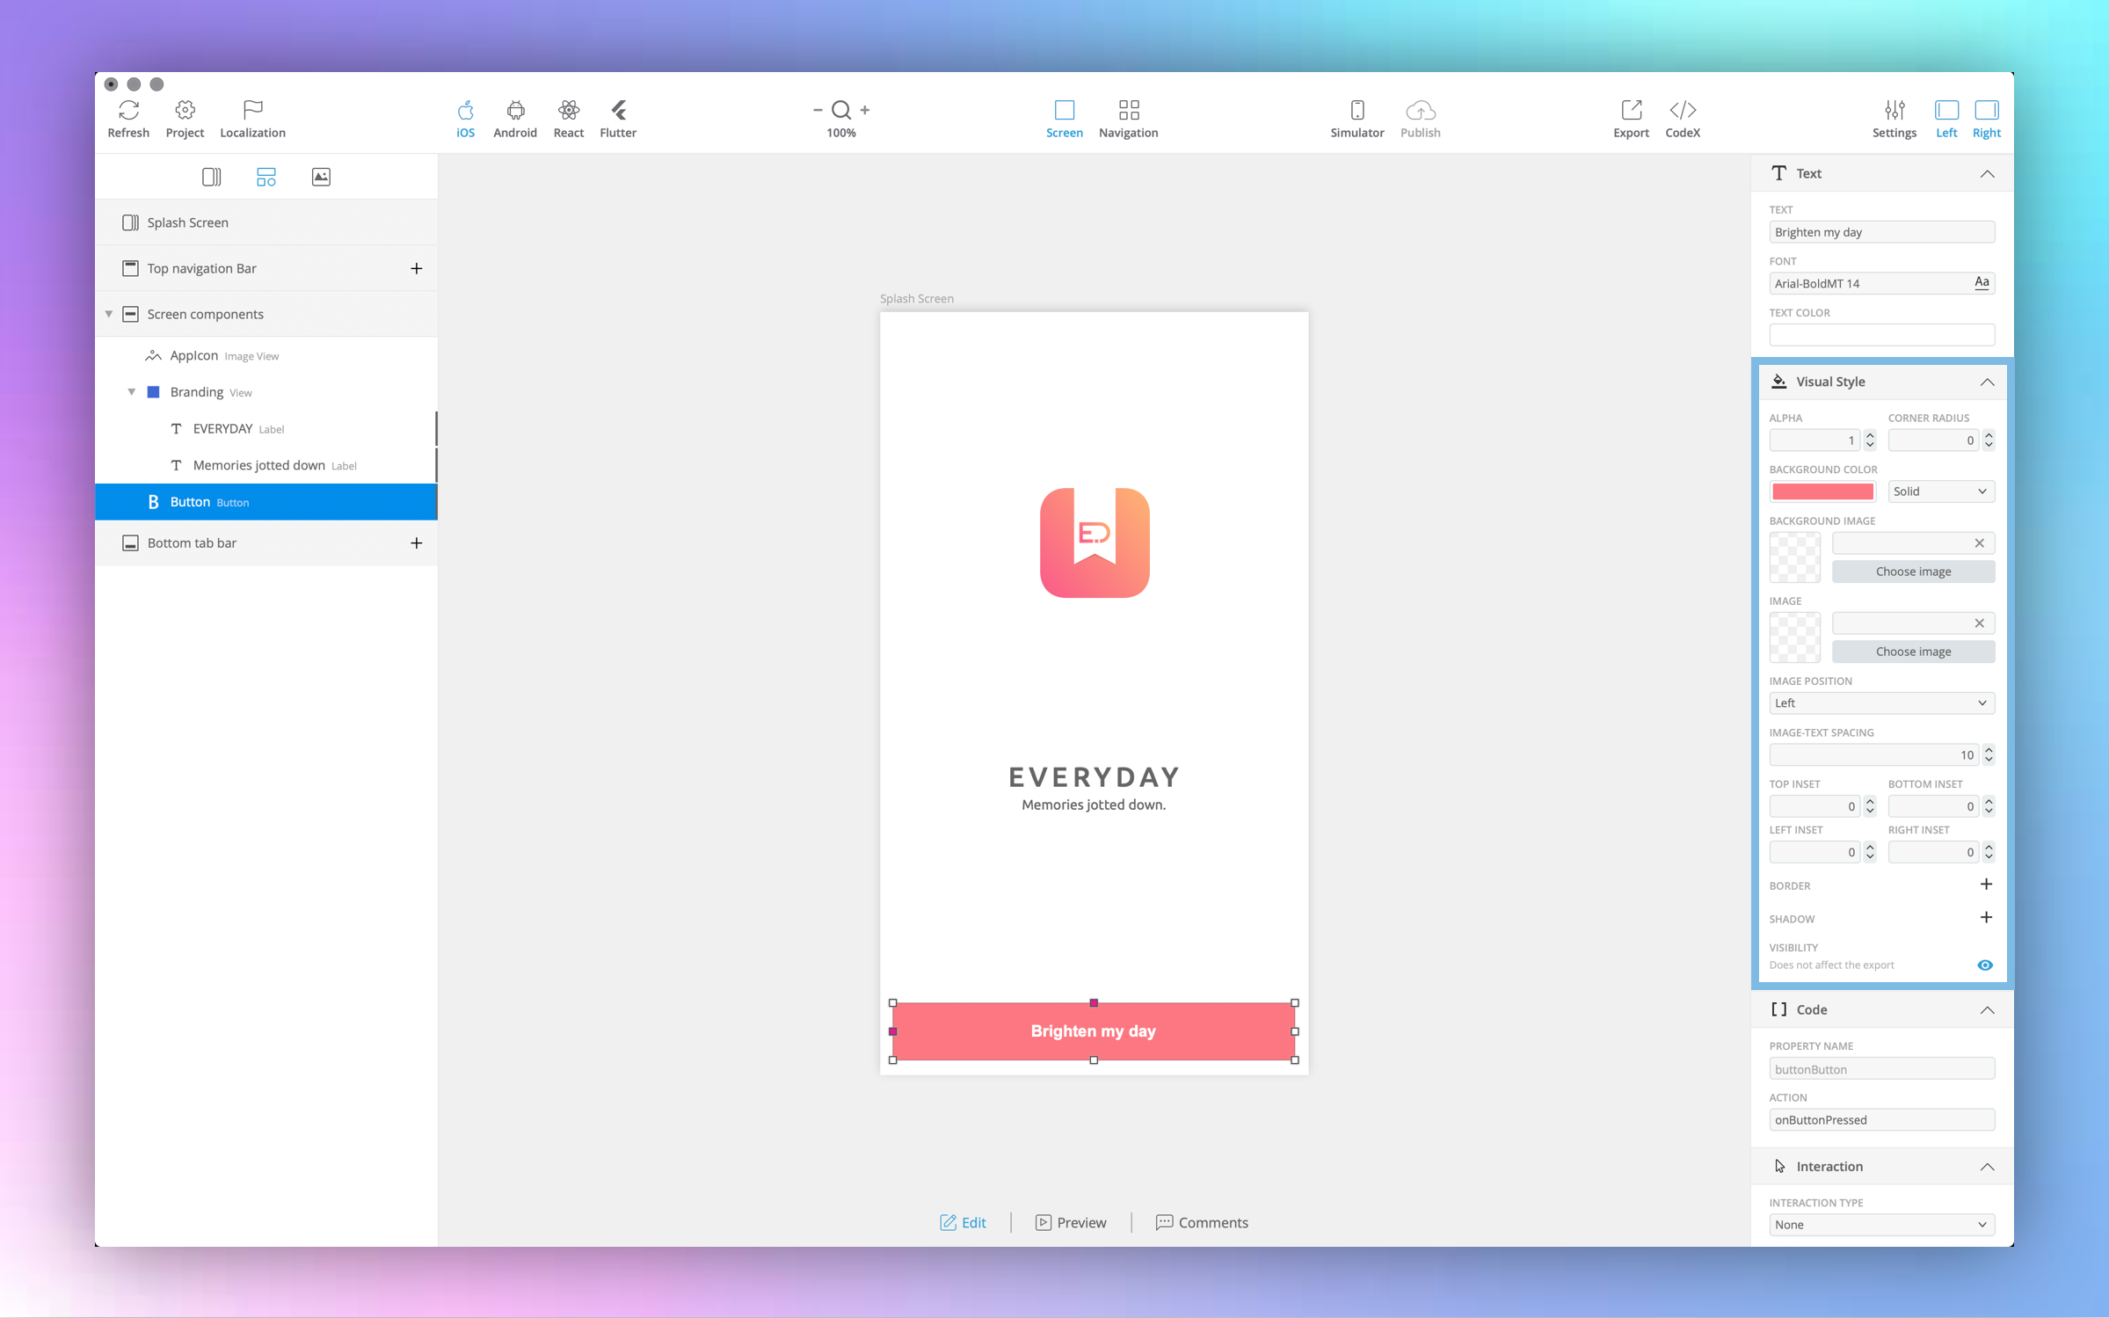
Task: Launch the Simulator
Action: pyautogui.click(x=1356, y=111)
